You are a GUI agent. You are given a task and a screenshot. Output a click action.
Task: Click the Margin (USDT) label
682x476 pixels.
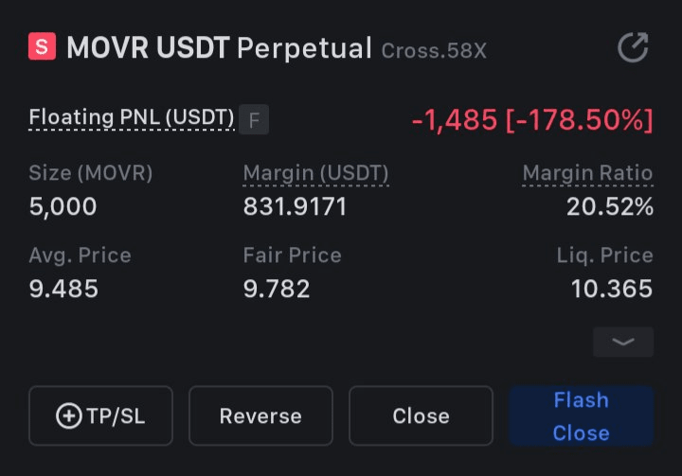point(315,173)
